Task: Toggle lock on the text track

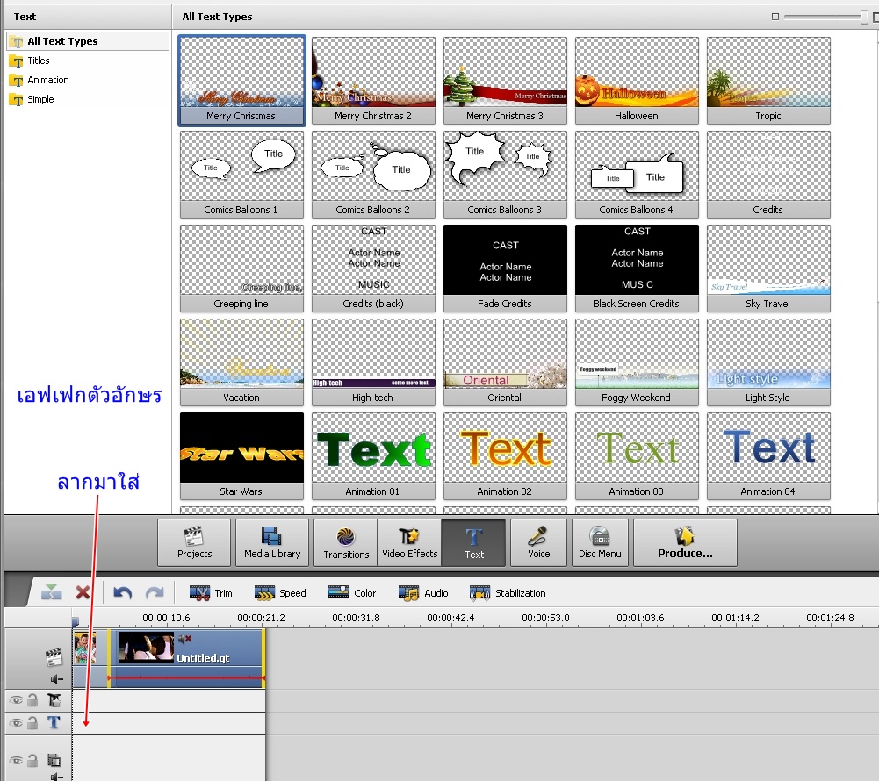Action: tap(32, 723)
